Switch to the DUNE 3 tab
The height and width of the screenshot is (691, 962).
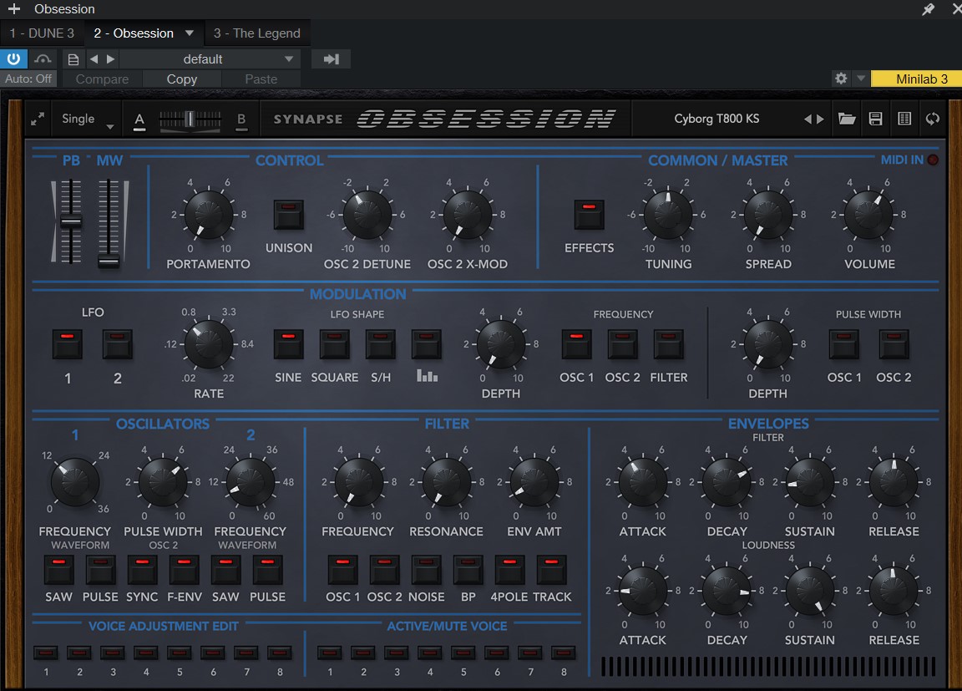[42, 33]
